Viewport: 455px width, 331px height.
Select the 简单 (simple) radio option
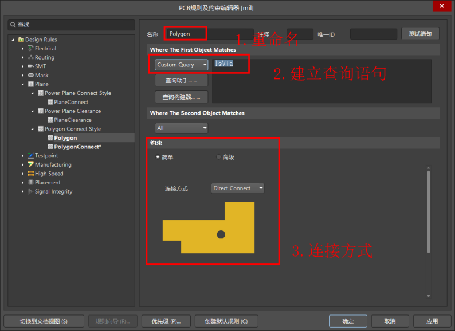(x=158, y=157)
